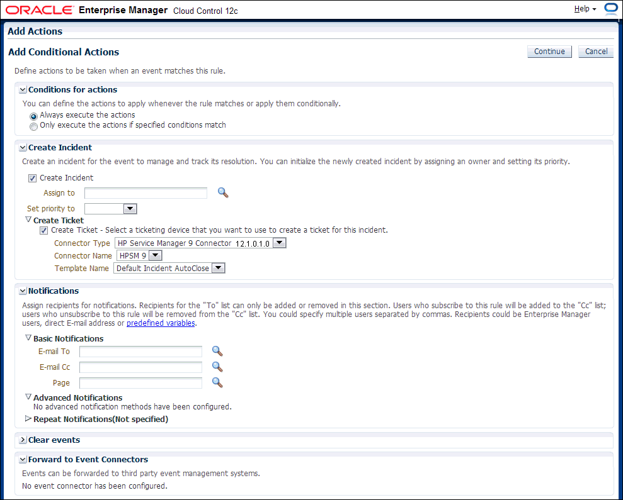Expand the Clear events section

pyautogui.click(x=23, y=440)
